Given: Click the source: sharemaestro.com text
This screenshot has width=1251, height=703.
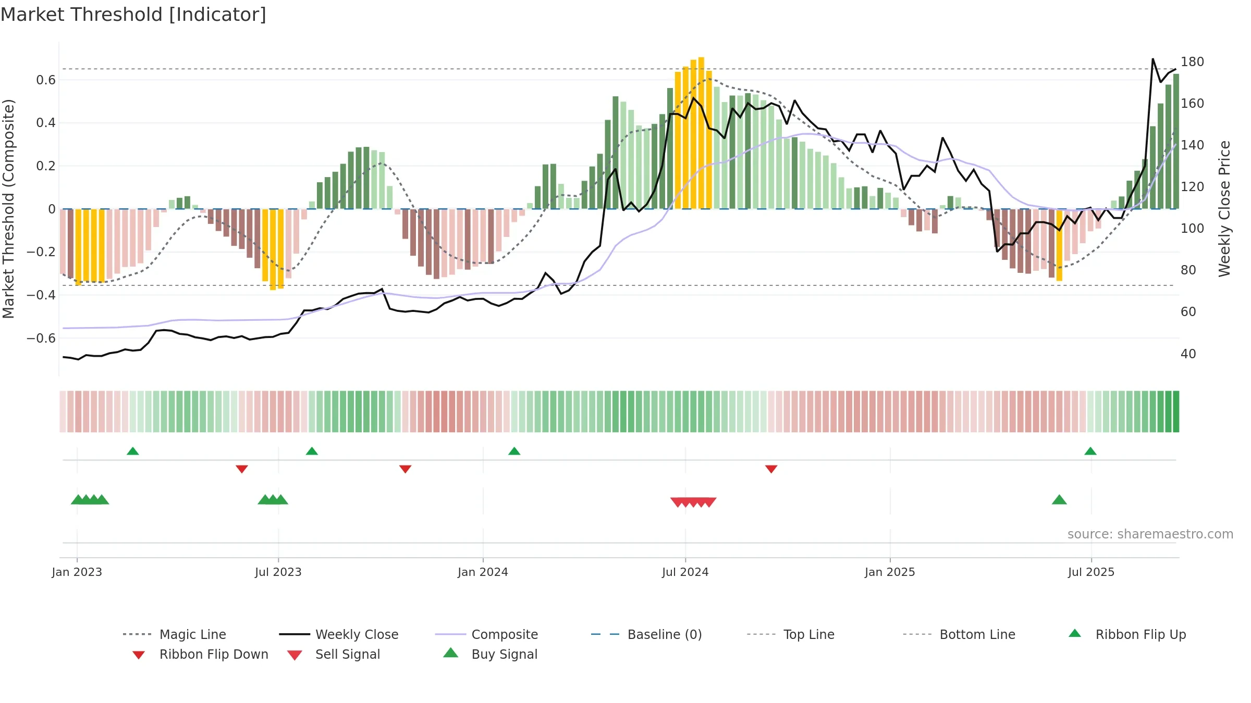Looking at the screenshot, I should tap(1150, 534).
